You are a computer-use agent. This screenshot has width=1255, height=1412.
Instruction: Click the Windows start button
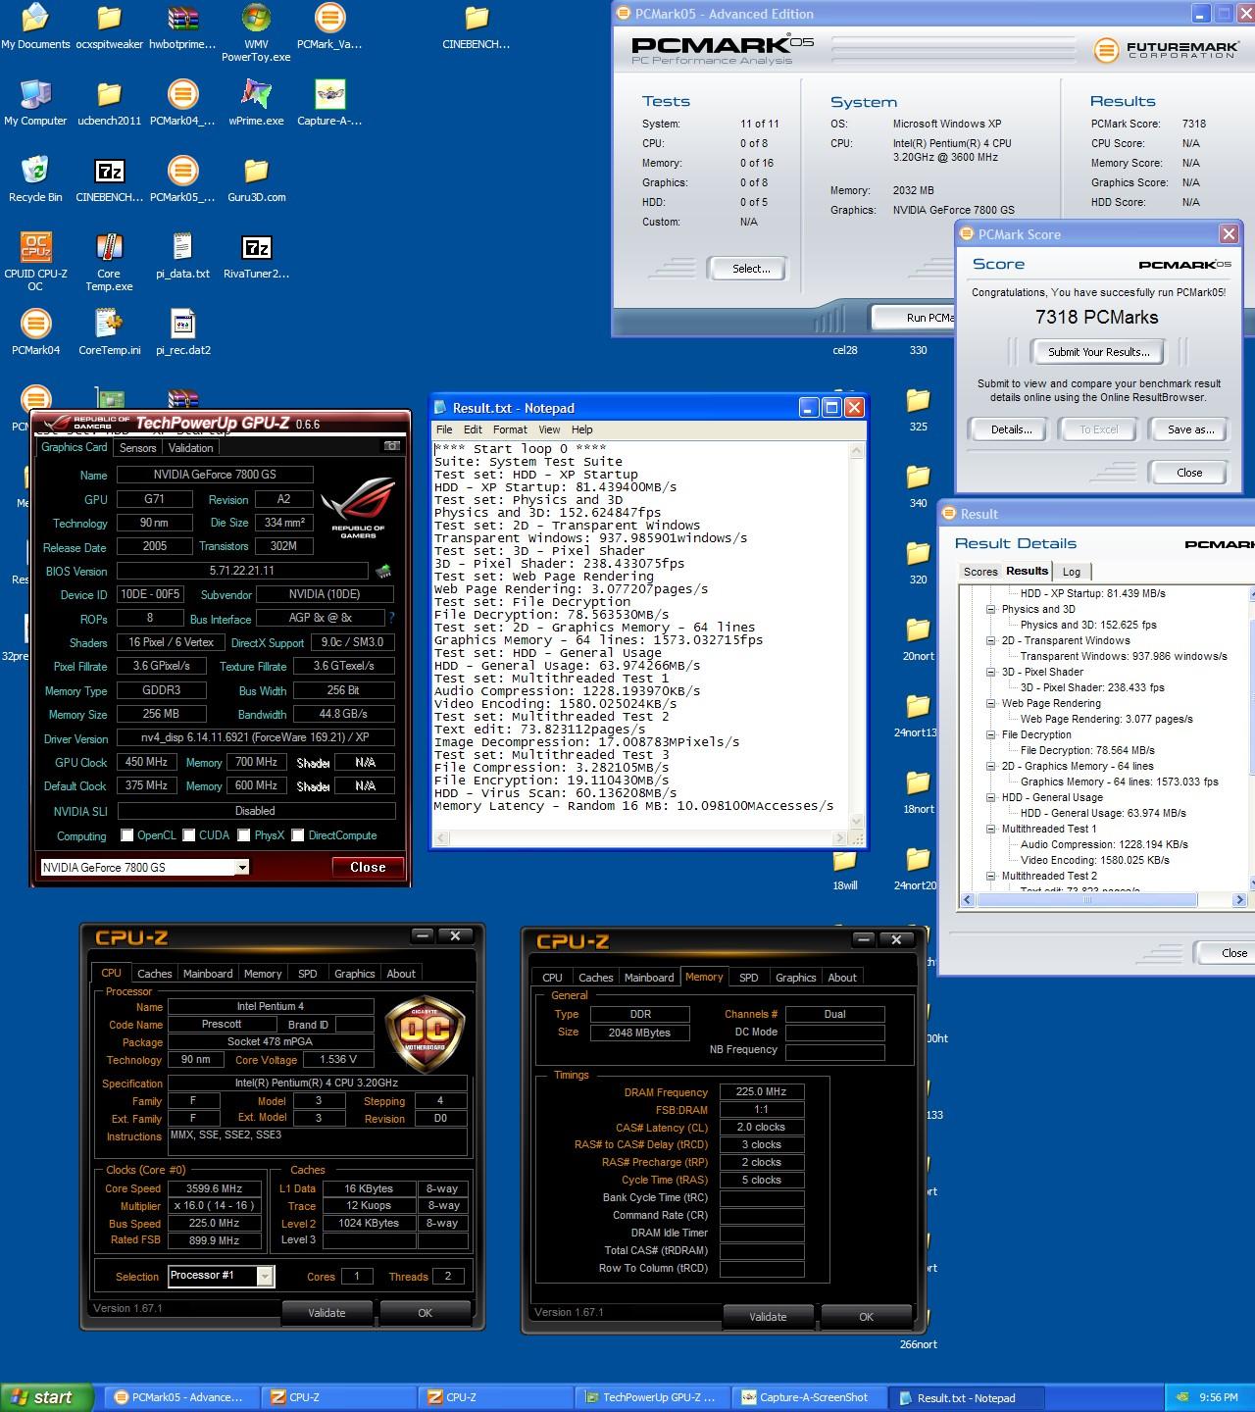coord(47,1397)
